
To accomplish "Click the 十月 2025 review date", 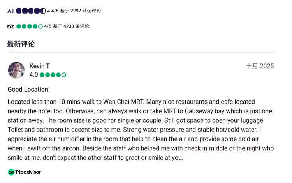I will pyautogui.click(x=260, y=66).
